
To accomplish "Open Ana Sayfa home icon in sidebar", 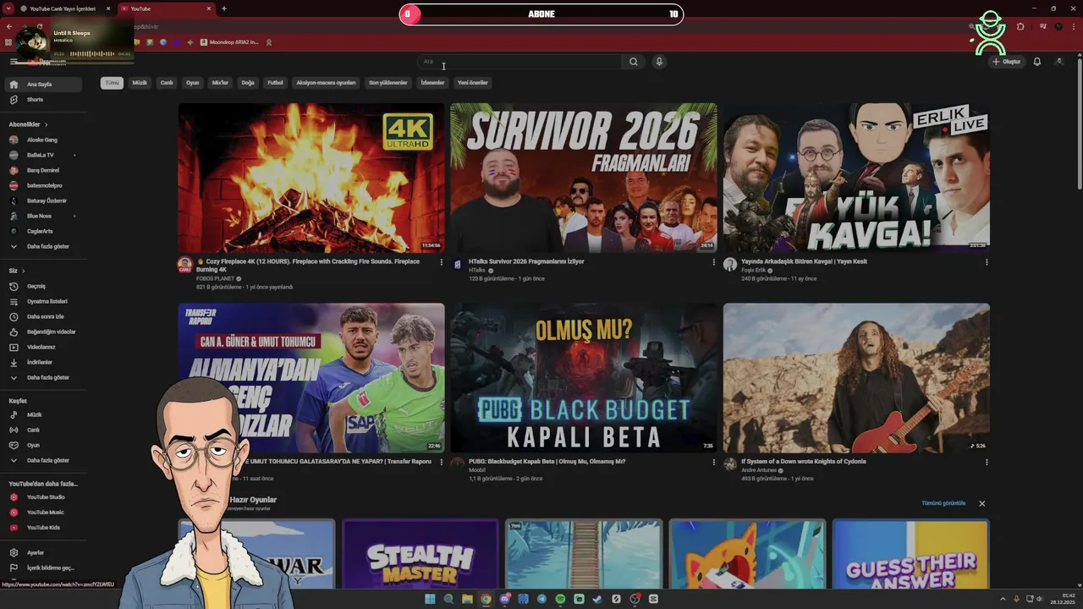I will 14,85.
